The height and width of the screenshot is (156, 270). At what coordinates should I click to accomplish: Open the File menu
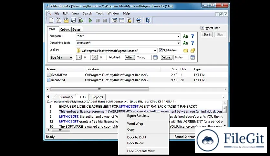point(57,14)
